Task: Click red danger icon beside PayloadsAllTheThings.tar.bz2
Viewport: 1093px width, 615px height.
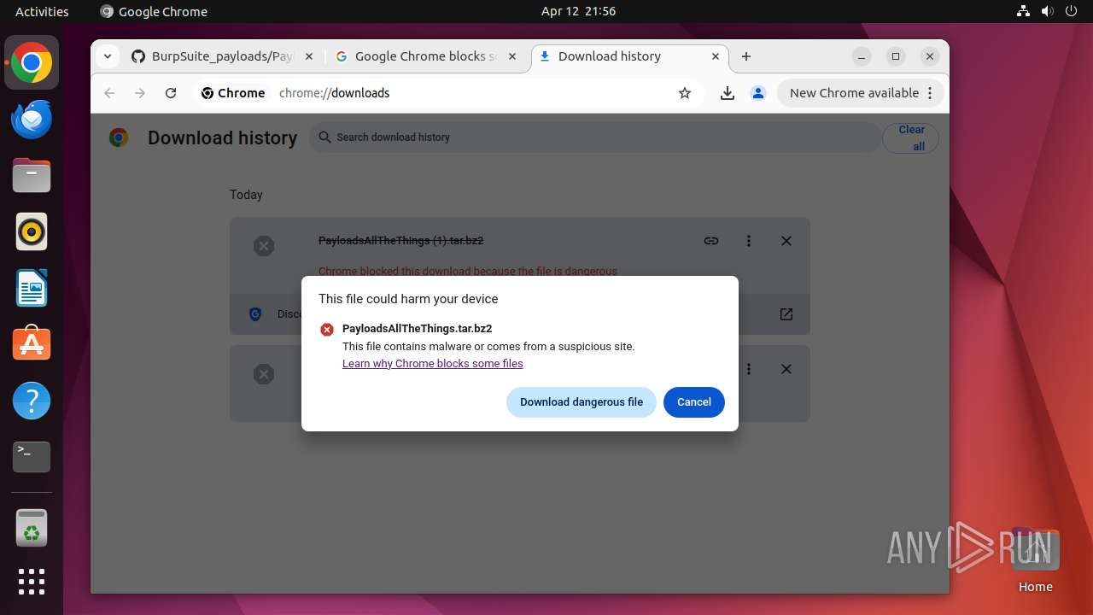Action: pos(327,329)
